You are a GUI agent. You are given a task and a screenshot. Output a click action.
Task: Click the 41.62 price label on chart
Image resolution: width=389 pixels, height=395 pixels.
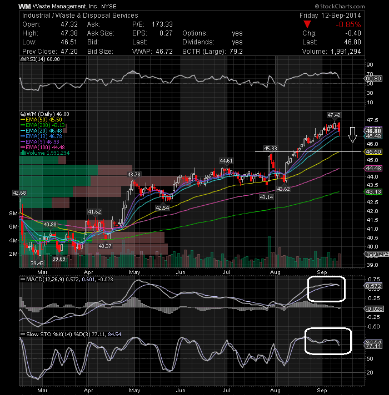(x=94, y=211)
